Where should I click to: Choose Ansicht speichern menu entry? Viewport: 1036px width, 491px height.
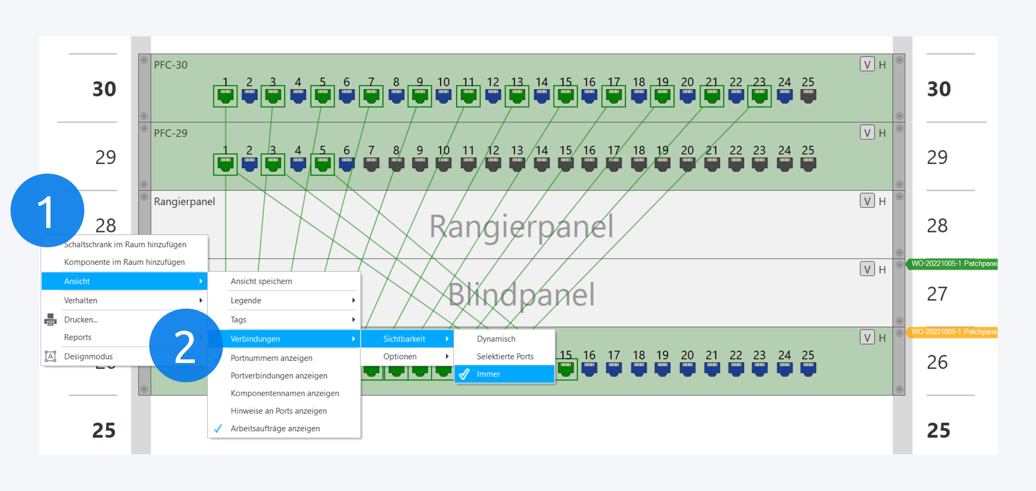pos(261,281)
